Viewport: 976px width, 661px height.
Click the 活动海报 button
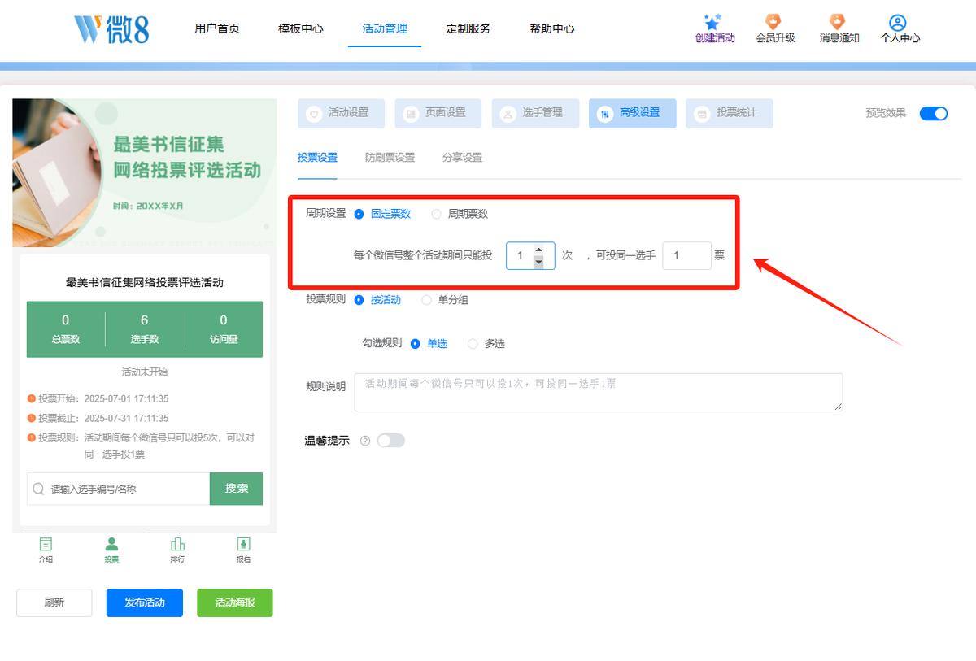235,602
